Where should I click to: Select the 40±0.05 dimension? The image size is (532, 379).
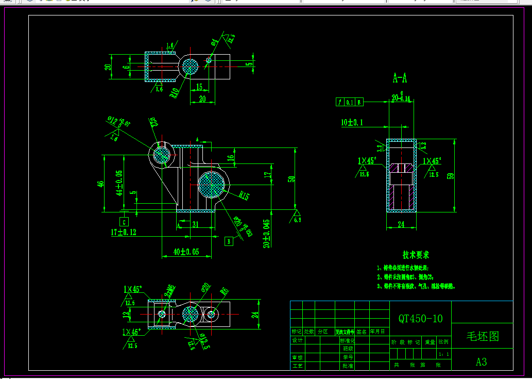coord(186,252)
